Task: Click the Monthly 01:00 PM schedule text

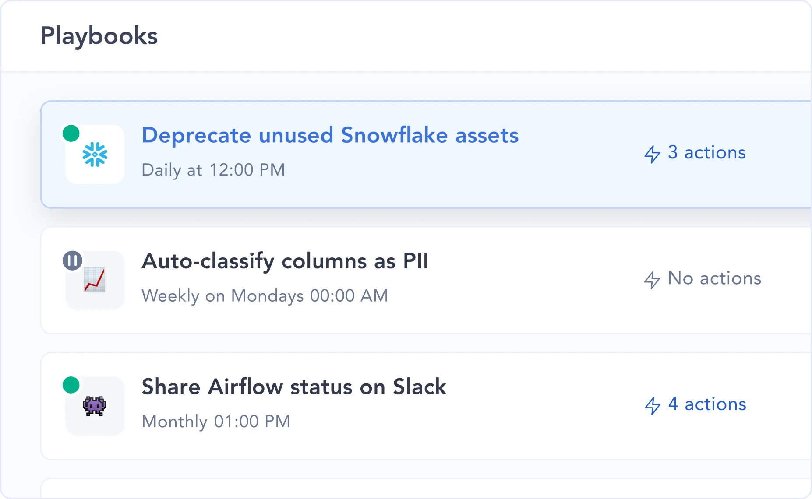Action: coord(216,422)
